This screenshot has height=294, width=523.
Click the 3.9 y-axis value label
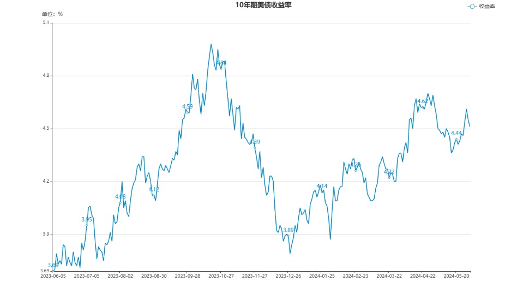click(45, 234)
